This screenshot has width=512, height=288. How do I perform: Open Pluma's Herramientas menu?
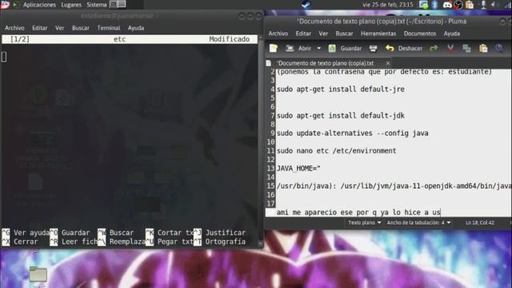pyautogui.click(x=378, y=34)
